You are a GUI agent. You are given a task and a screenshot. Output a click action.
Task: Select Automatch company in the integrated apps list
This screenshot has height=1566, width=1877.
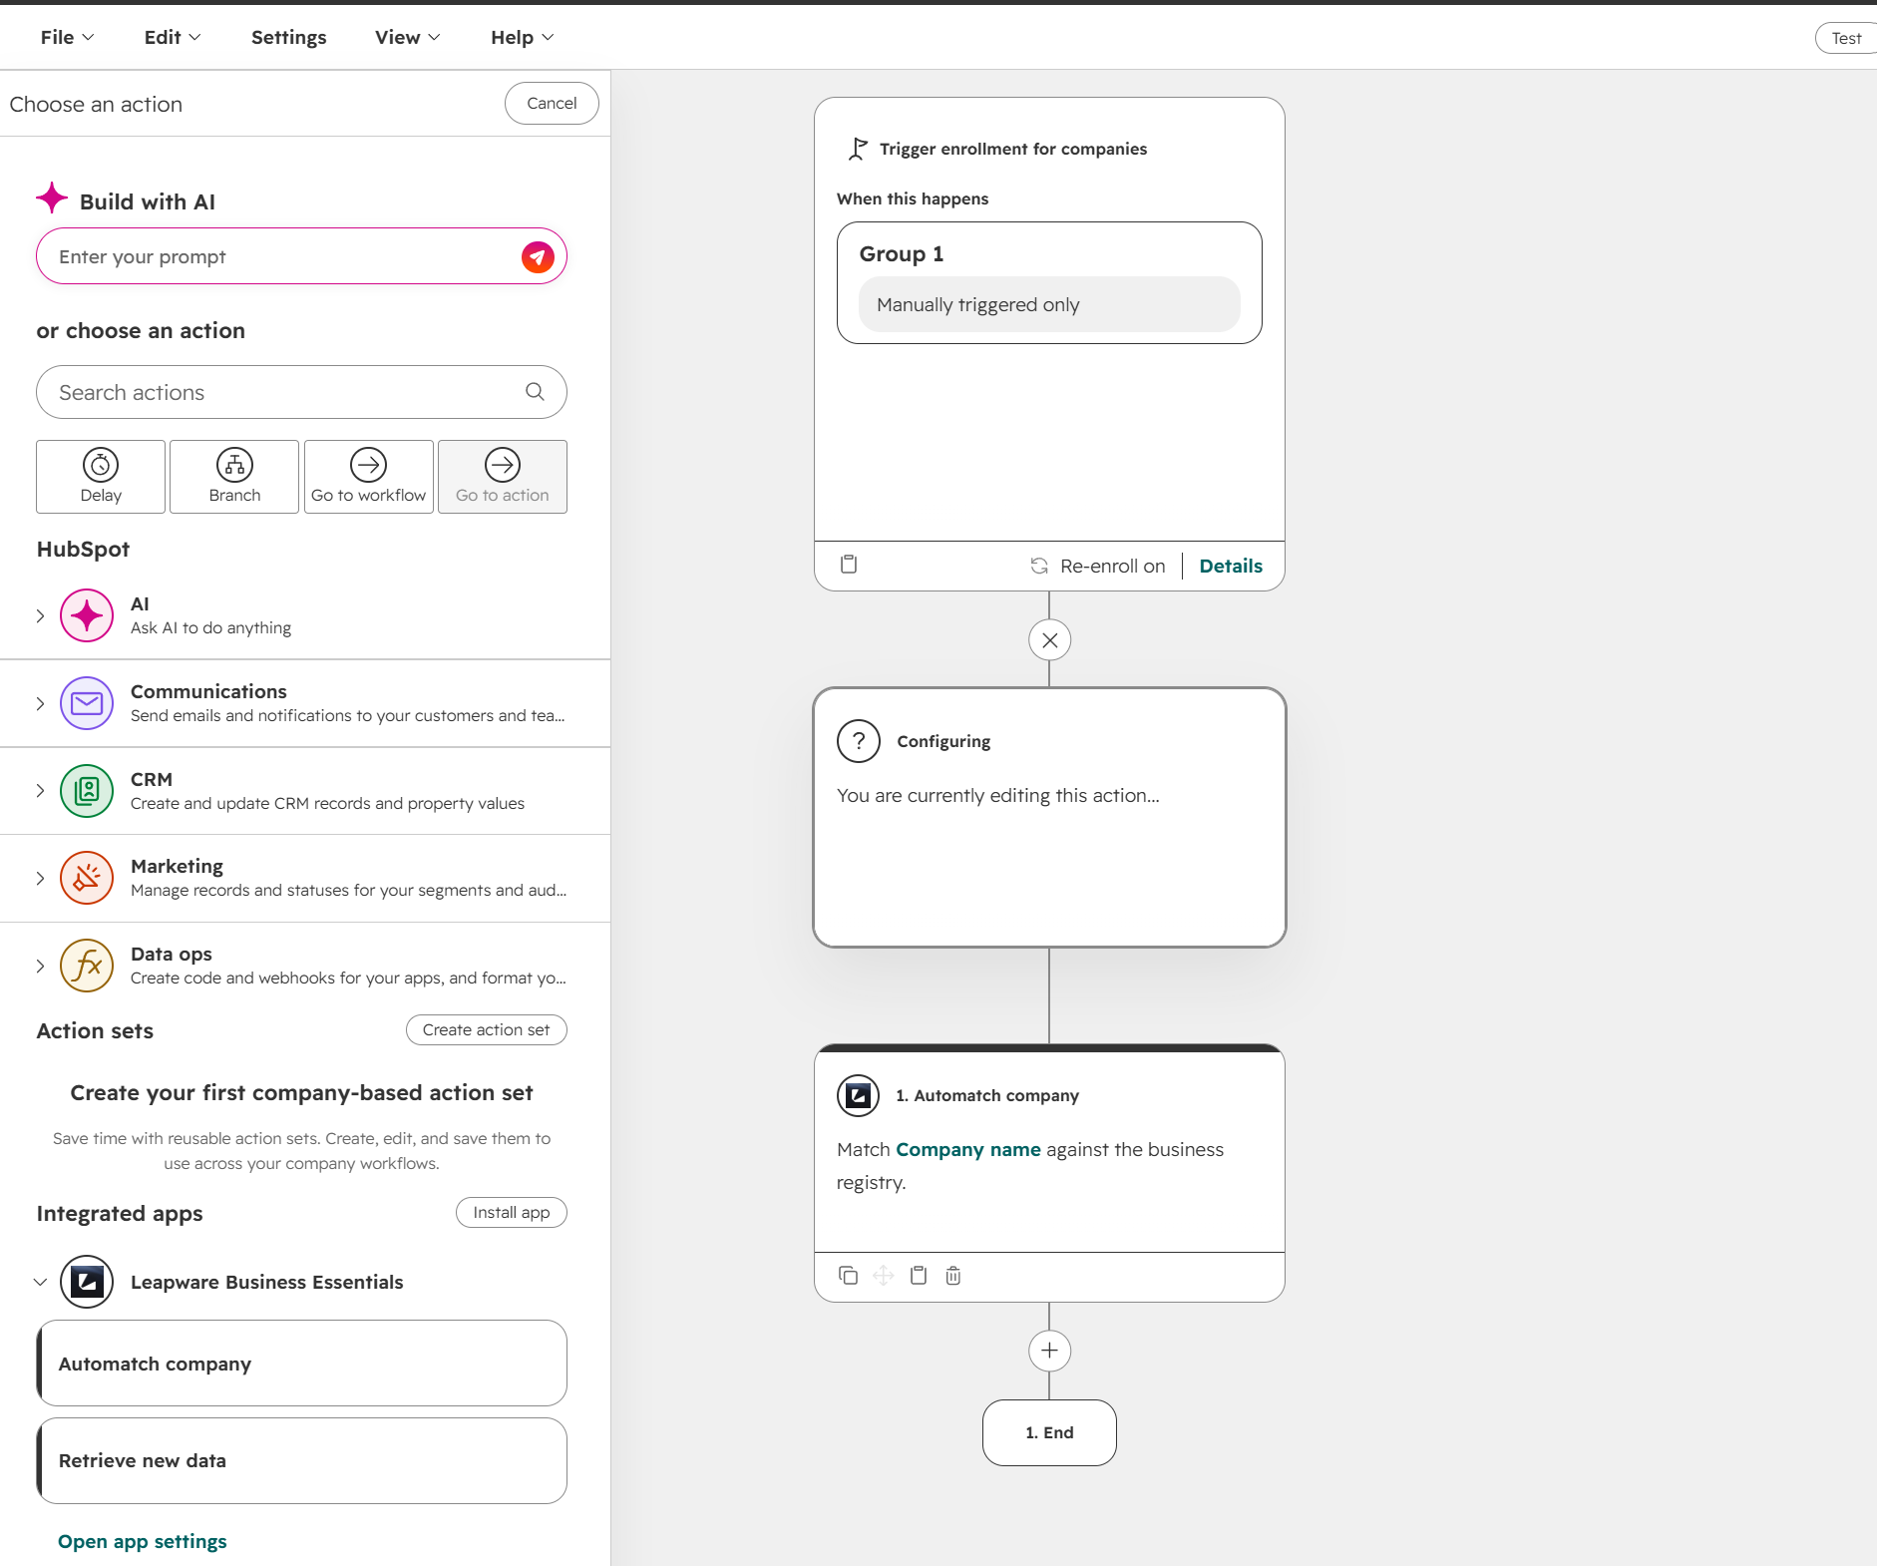pos(301,1364)
